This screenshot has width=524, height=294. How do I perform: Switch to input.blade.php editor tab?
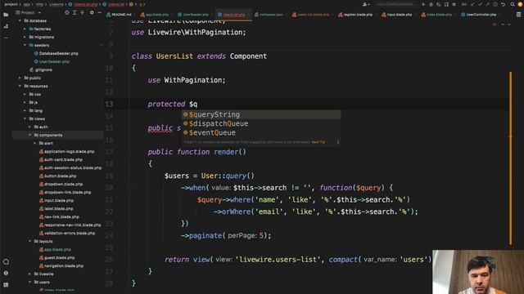coord(396,15)
